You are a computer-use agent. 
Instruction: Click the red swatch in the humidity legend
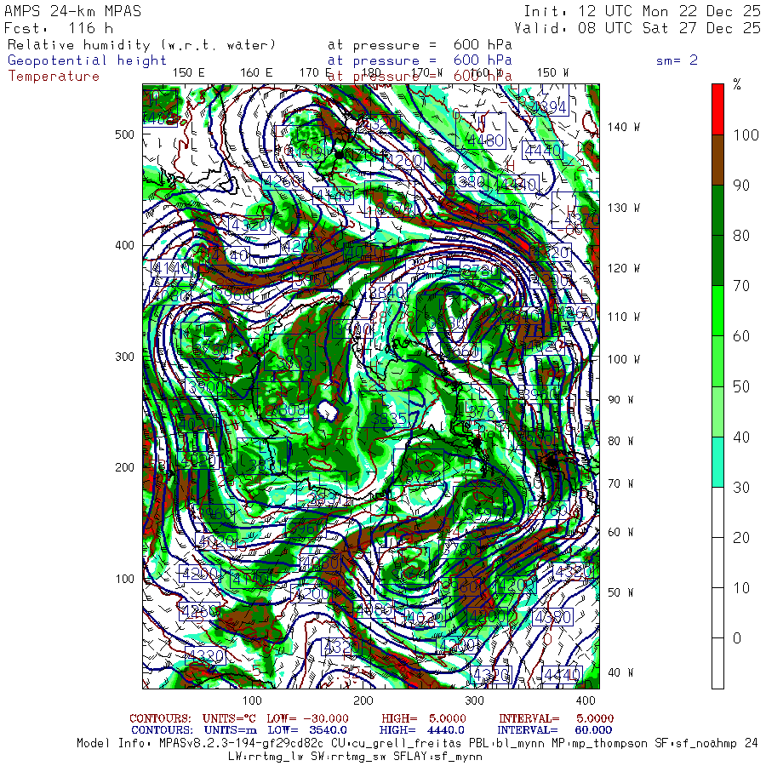[x=717, y=108]
